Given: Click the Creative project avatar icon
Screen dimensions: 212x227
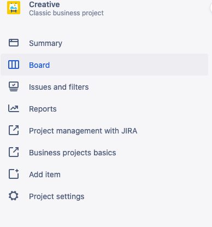Looking at the screenshot, I should pos(14,8).
